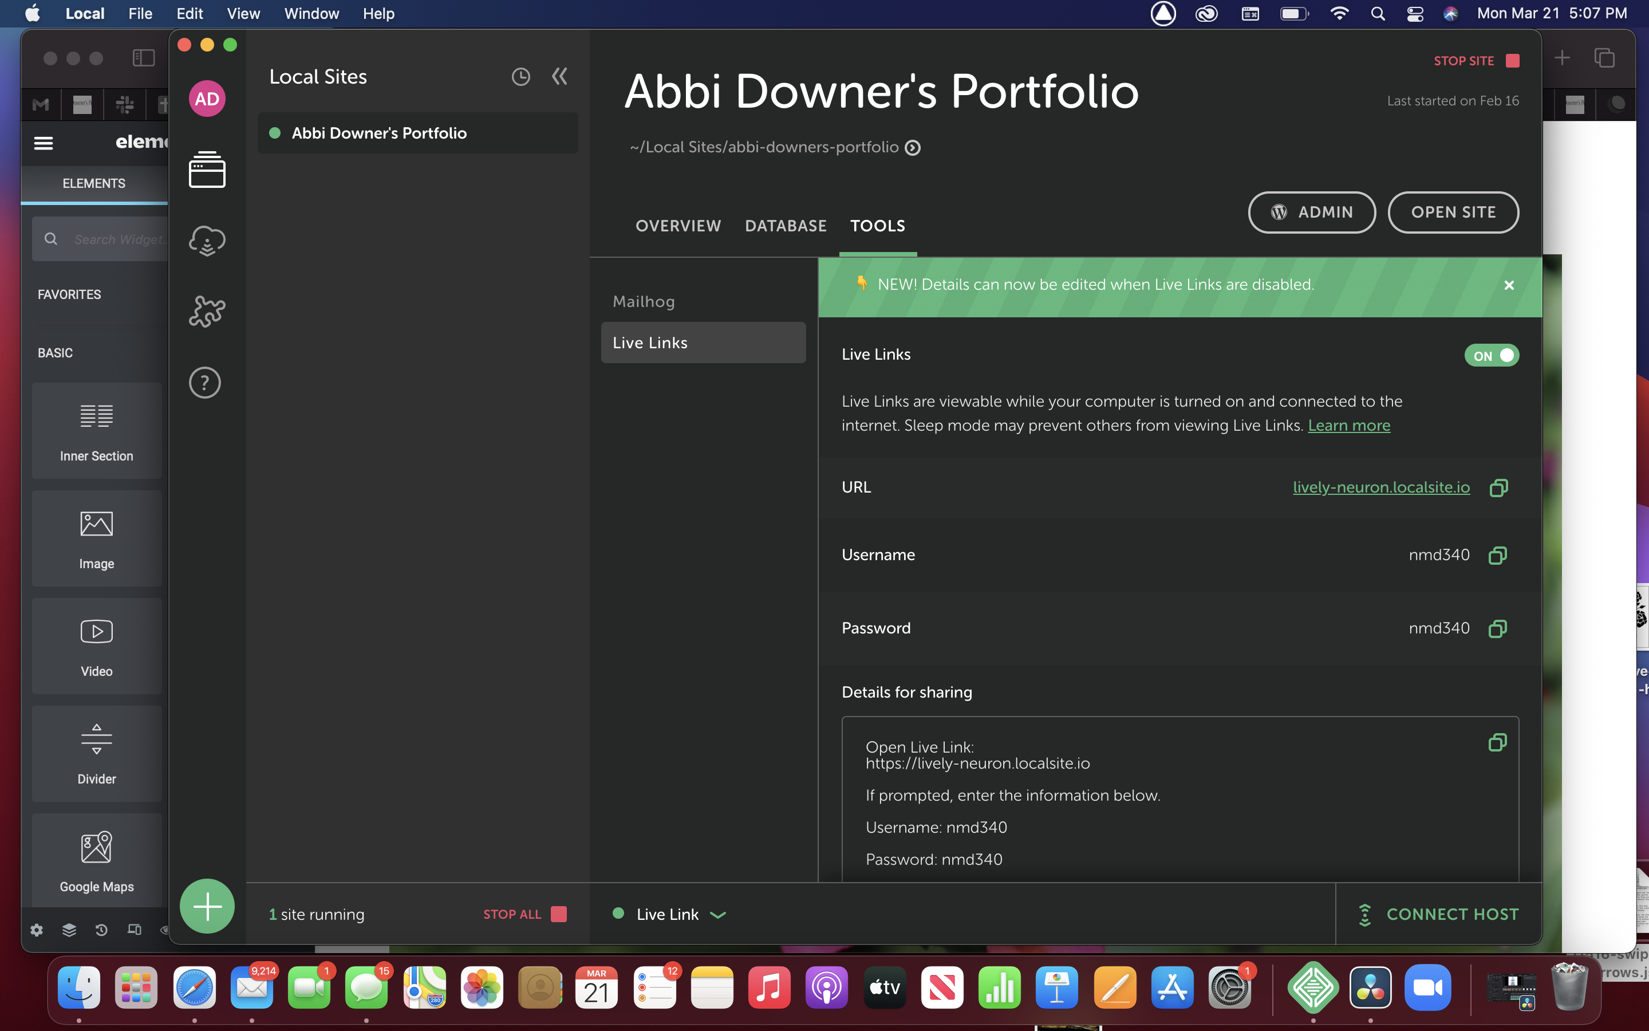Copy the Details for sharing text
Viewport: 1649px width, 1031px height.
click(1497, 742)
